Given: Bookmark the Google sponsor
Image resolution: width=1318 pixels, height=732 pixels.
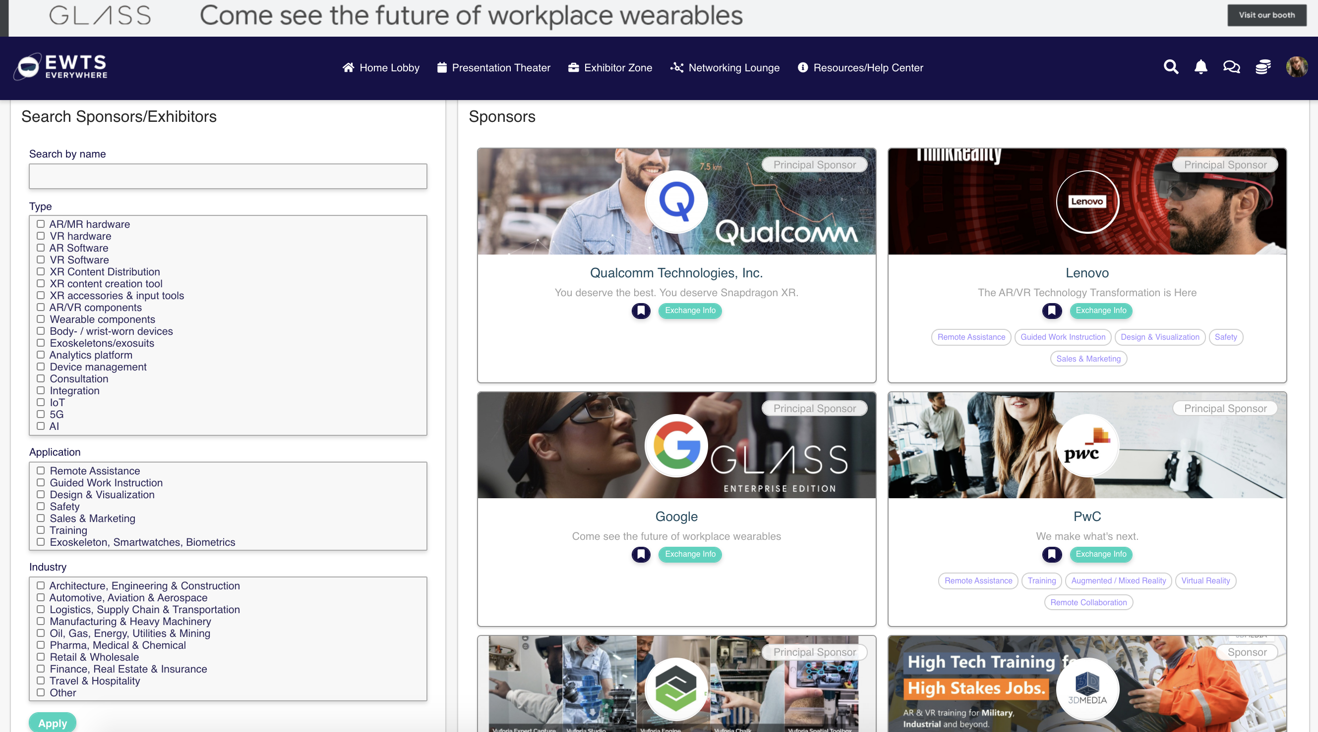Looking at the screenshot, I should pyautogui.click(x=641, y=555).
